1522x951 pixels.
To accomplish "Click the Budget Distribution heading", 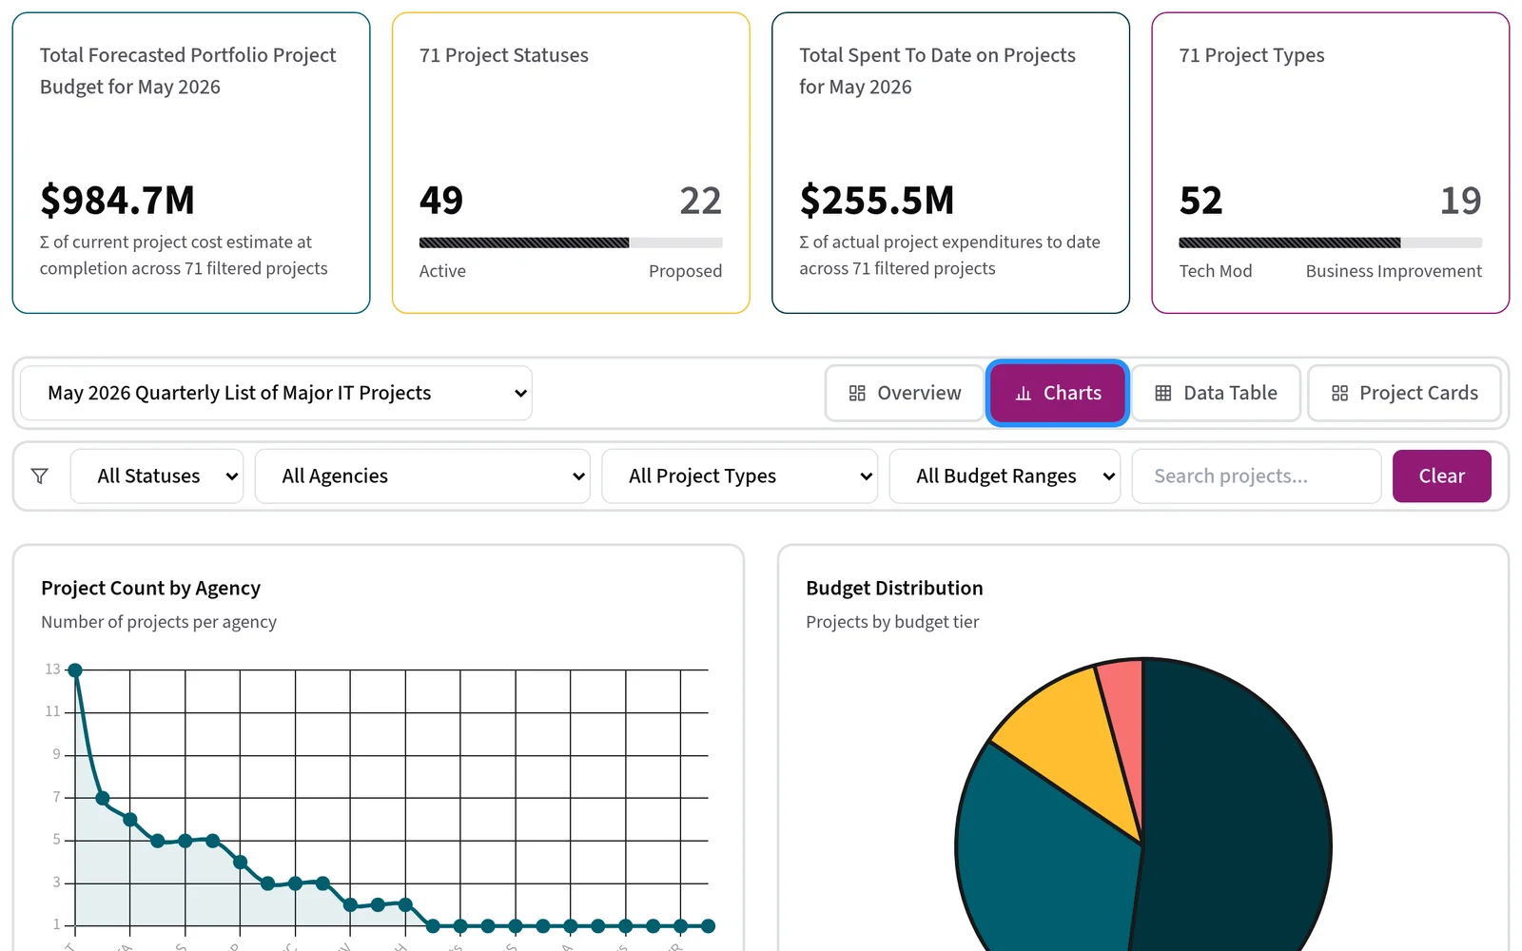I will coord(894,589).
